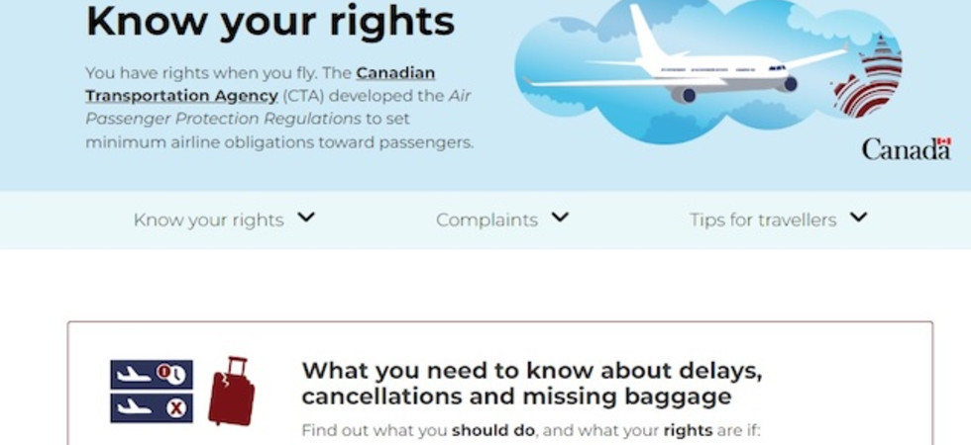Viewport: 971px width, 445px height.
Task: Click the red maple leaf graphic
Action: pyautogui.click(x=868, y=77)
